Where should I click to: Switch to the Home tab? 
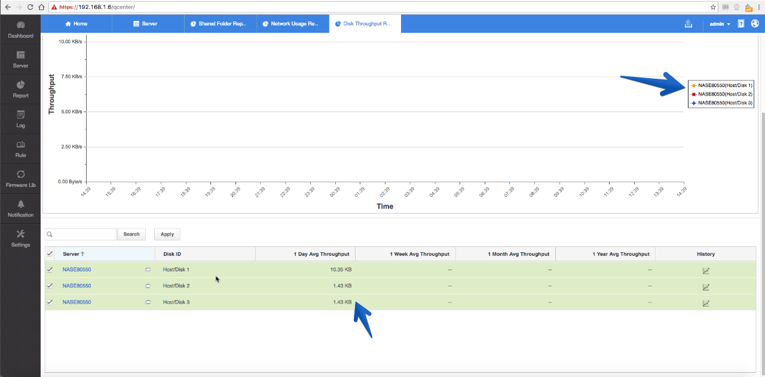point(76,24)
